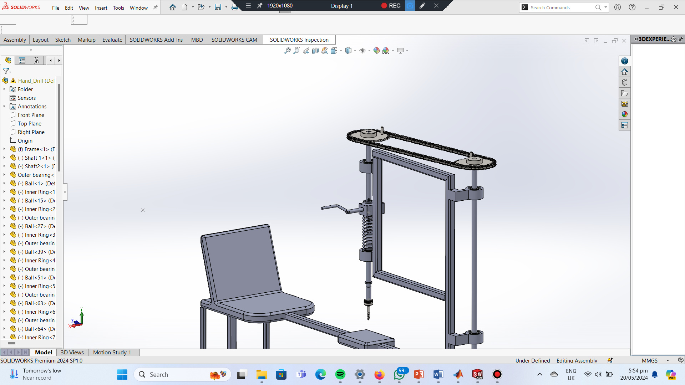This screenshot has width=685, height=385.
Task: Select the Section View tool
Action: (x=315, y=51)
